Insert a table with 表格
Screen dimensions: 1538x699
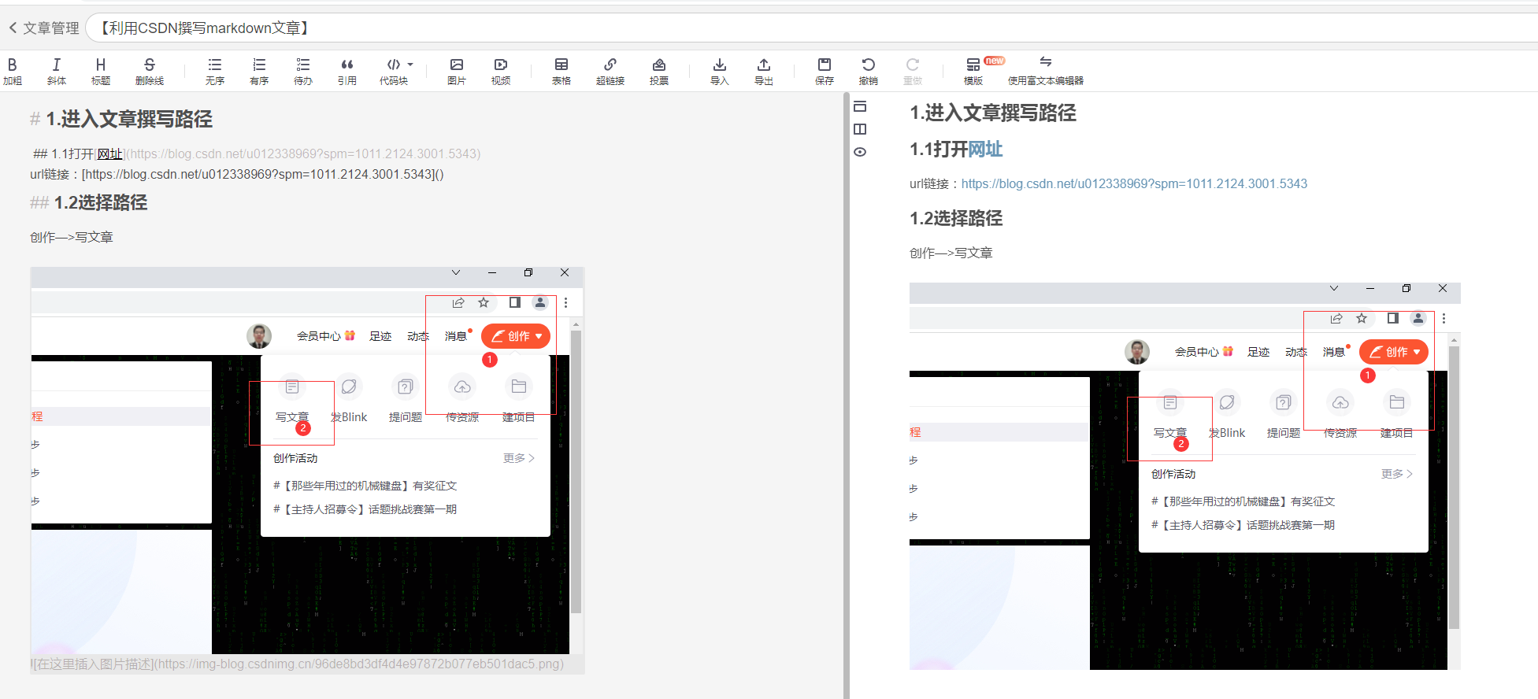coord(561,71)
